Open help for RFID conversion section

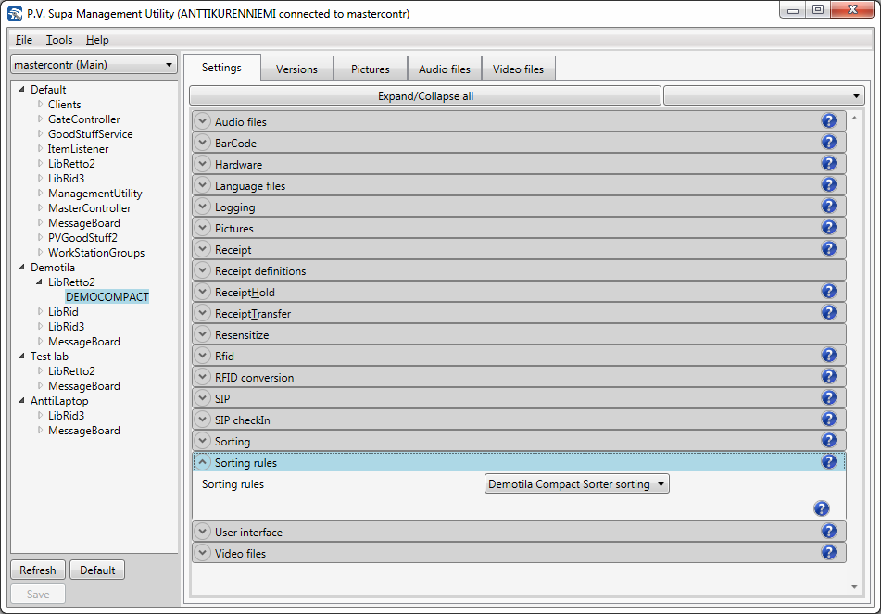[x=829, y=376]
